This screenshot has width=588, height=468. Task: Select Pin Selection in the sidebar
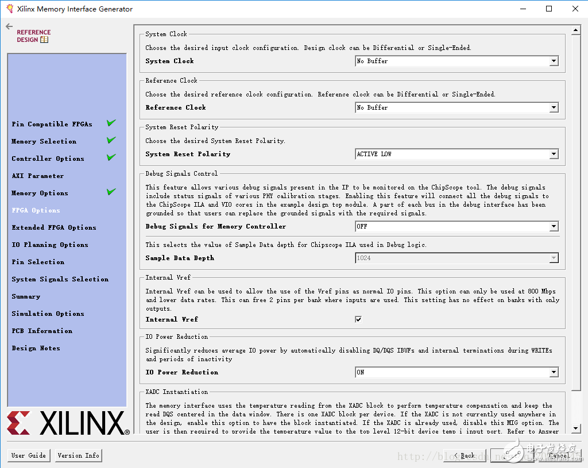tap(38, 262)
